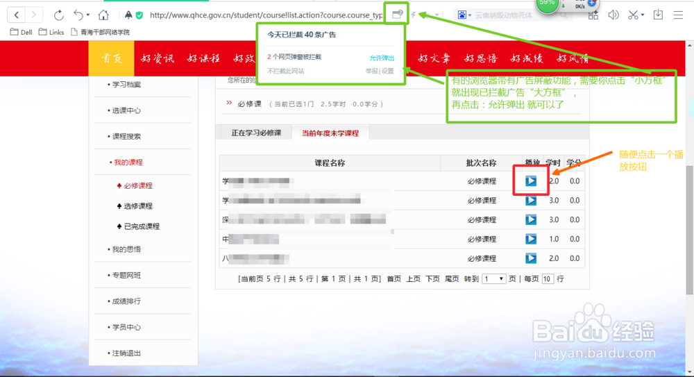Screen dimensions: 694x377
Task: Go to 上页 previous page
Action: point(414,278)
